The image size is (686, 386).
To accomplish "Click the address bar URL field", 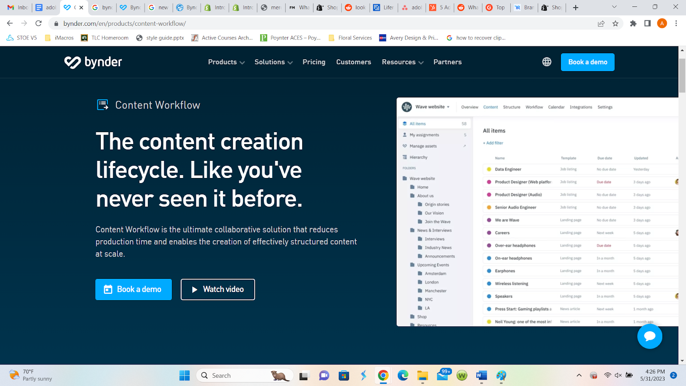I will (x=300, y=24).
